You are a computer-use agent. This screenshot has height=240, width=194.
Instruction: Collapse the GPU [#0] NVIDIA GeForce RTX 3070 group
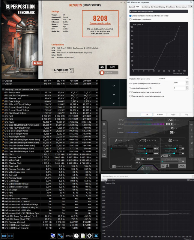coord(3,89)
